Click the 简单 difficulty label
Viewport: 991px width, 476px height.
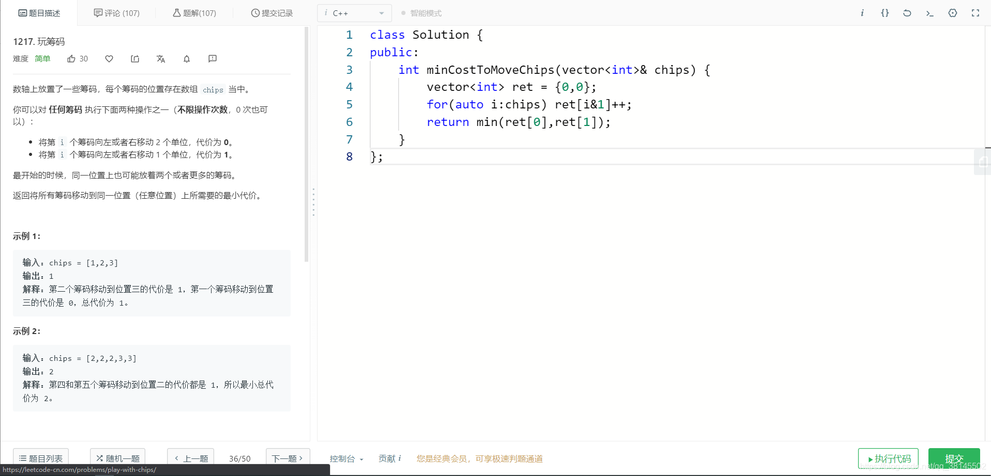tap(42, 59)
